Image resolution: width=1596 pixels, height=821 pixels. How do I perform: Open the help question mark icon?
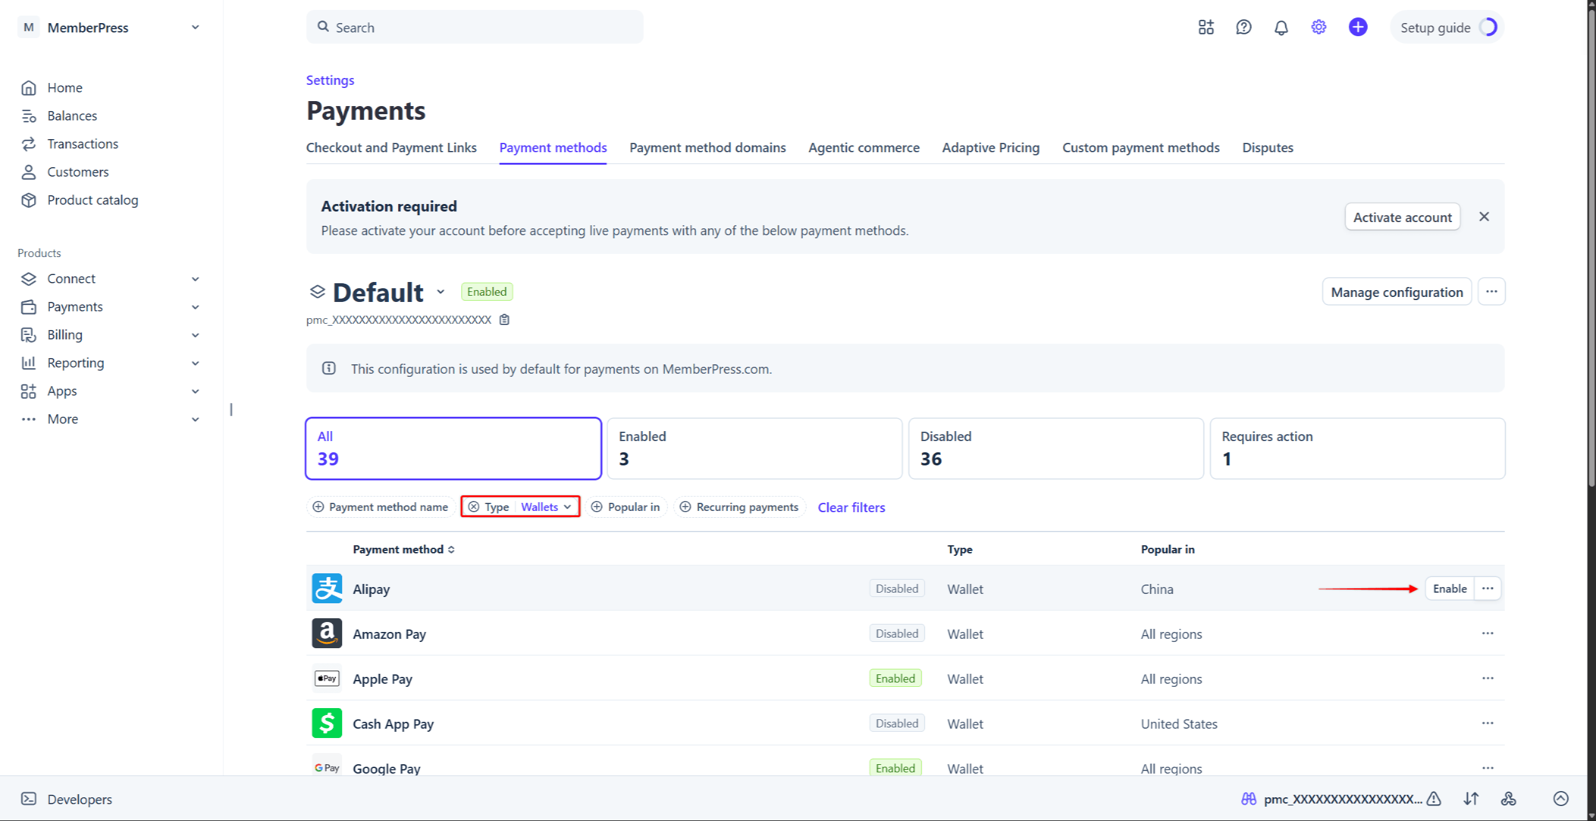point(1243,27)
